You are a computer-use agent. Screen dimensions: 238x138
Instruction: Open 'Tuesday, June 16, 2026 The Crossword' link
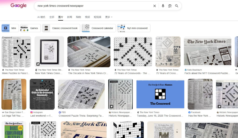pyautogui.click(x=160, y=116)
